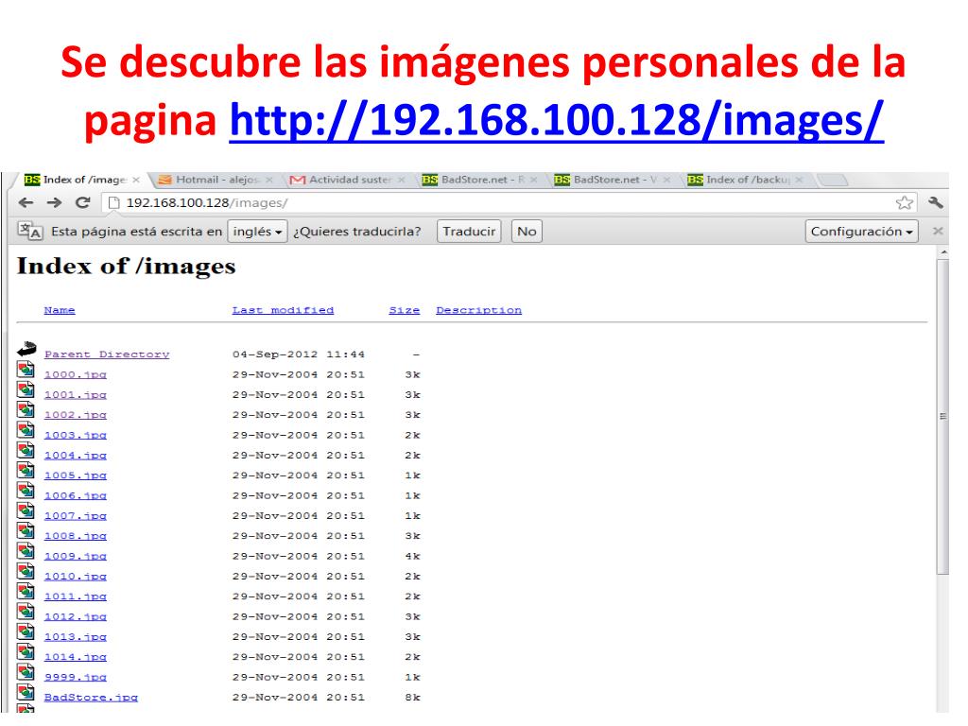Sort by the Name column header
Viewport: 968px width, 726px height.
point(60,310)
